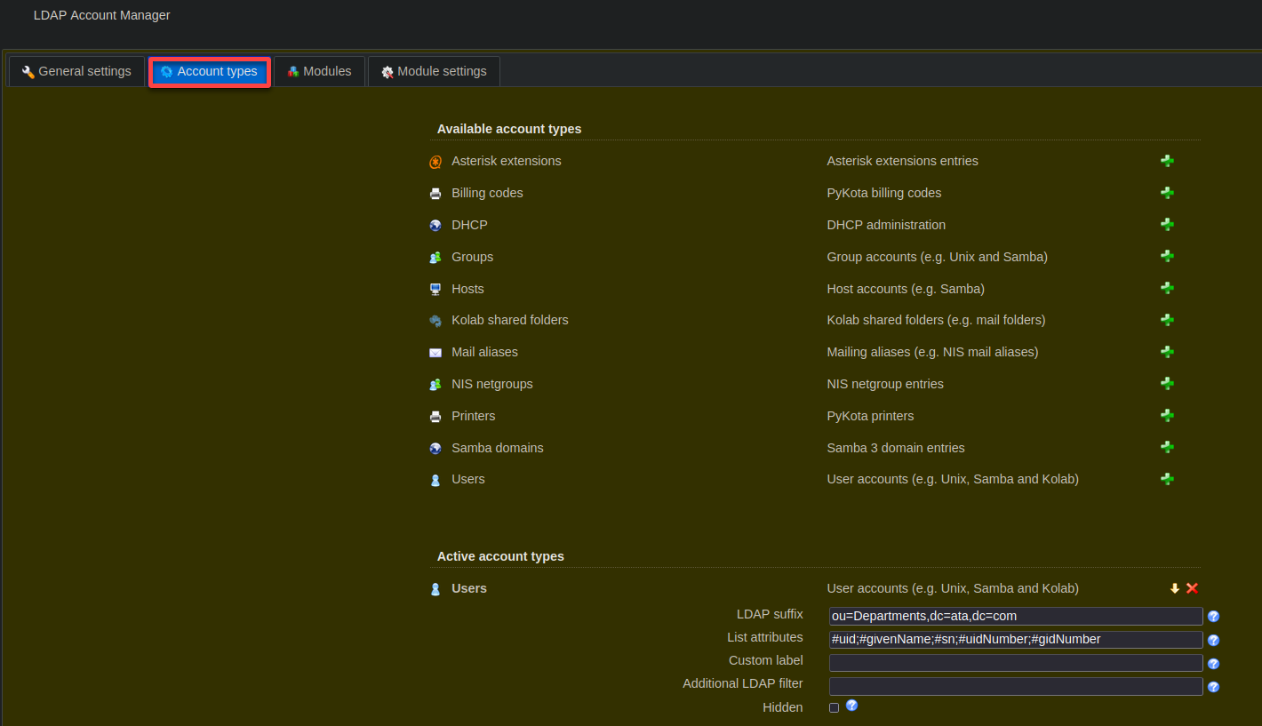Click the Mail aliases envelope icon

[x=435, y=353]
